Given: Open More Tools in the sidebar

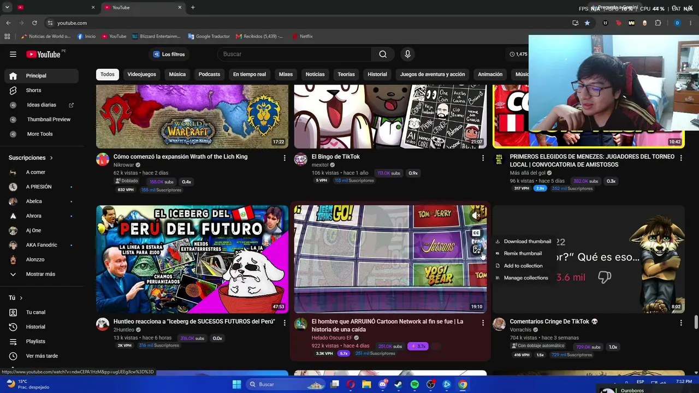Looking at the screenshot, I should coord(40,134).
